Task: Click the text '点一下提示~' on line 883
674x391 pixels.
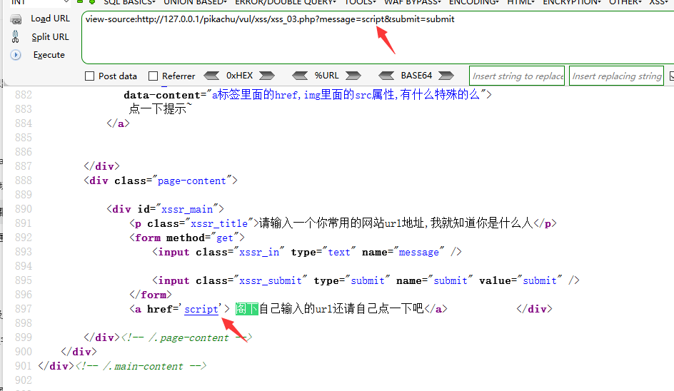Action: pyautogui.click(x=161, y=108)
